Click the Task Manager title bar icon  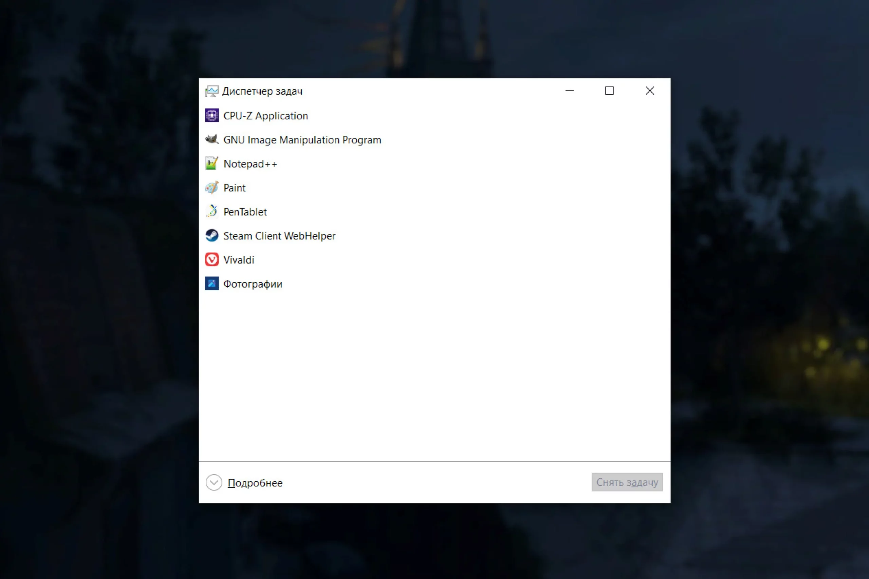point(211,91)
